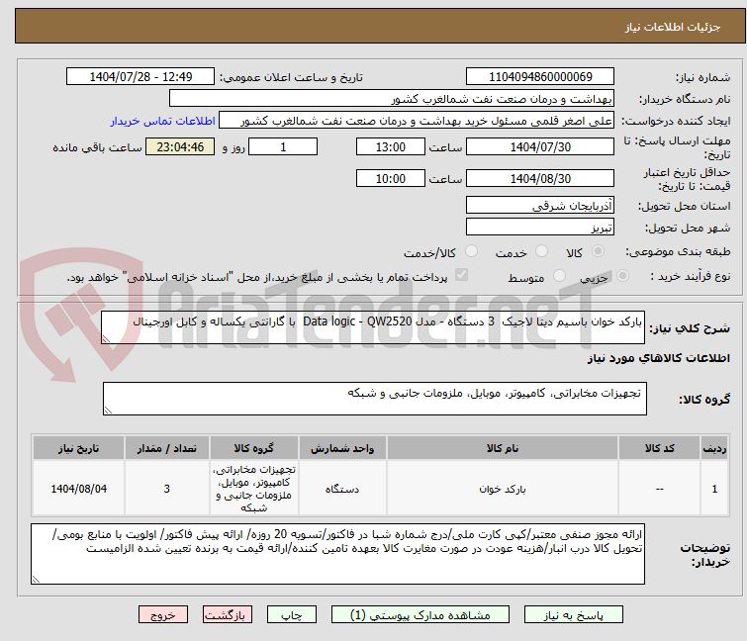747x641 pixels.
Task: Select the جزیی purchase type radio
Action: [622, 276]
